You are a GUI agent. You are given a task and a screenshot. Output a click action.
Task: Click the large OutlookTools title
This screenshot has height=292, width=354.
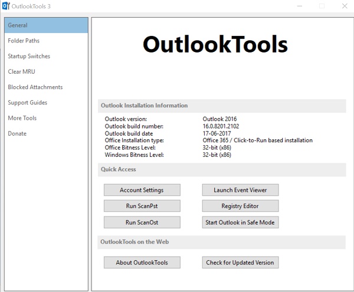pyautogui.click(x=215, y=44)
